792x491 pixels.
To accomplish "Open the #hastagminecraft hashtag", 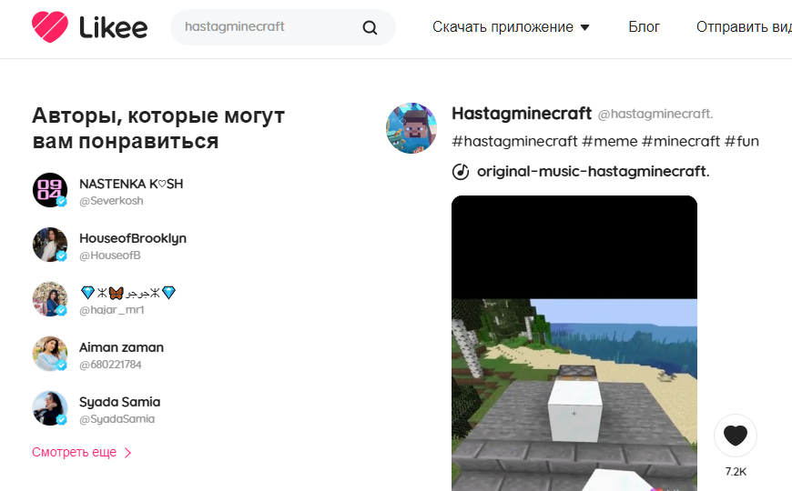I will (x=514, y=141).
